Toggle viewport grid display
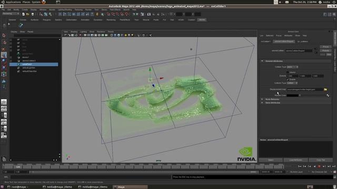This screenshot has height=189, width=337. (85, 35)
